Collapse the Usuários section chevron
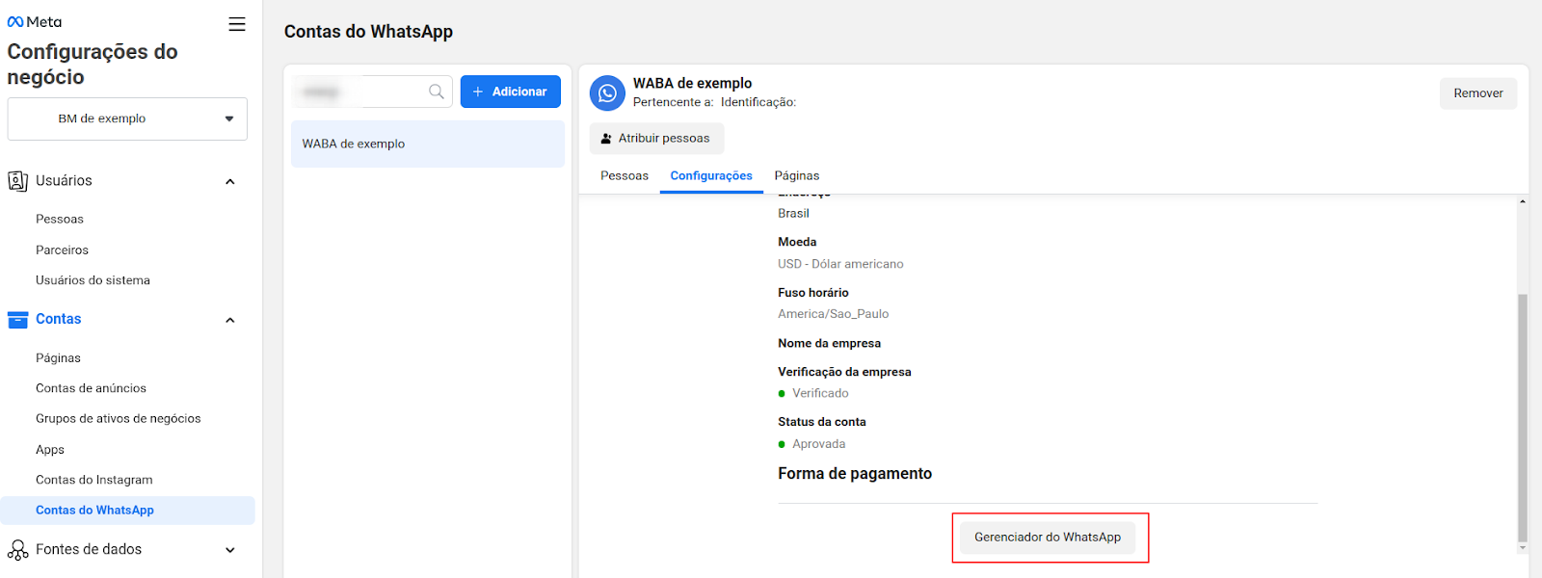Image resolution: width=1542 pixels, height=578 pixels. 230,181
